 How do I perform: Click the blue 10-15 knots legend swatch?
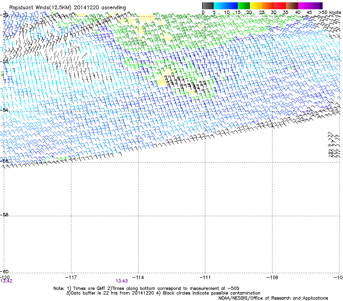coord(232,6)
